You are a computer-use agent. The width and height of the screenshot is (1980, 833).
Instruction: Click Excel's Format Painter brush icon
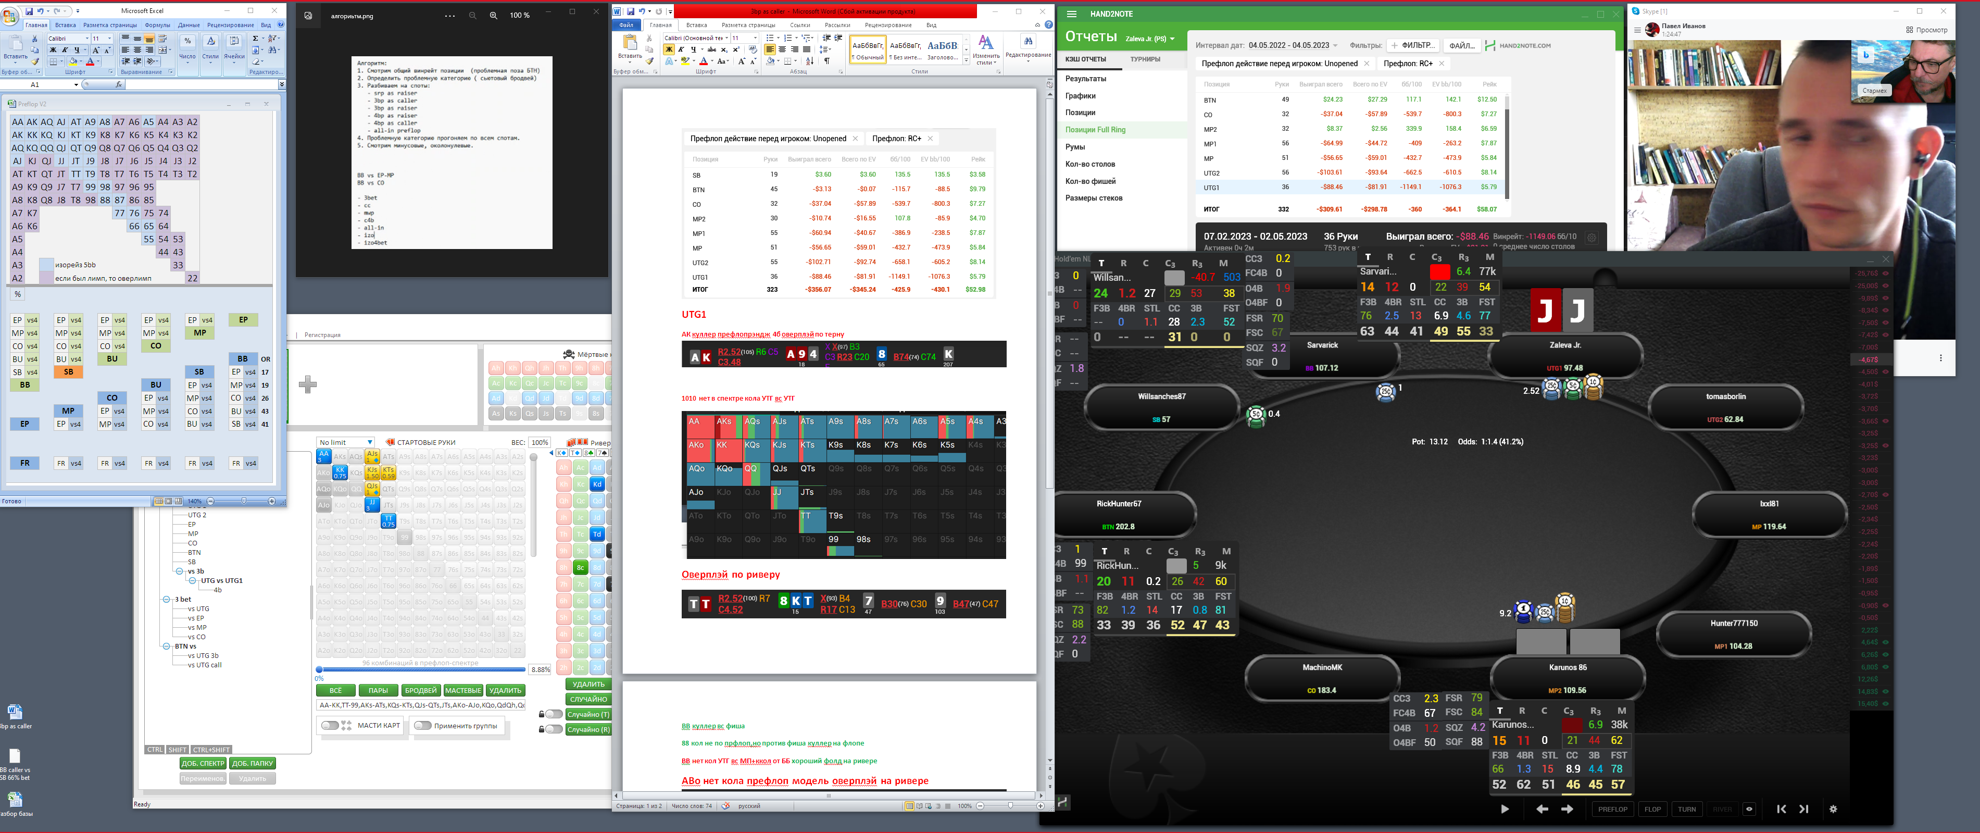34,61
